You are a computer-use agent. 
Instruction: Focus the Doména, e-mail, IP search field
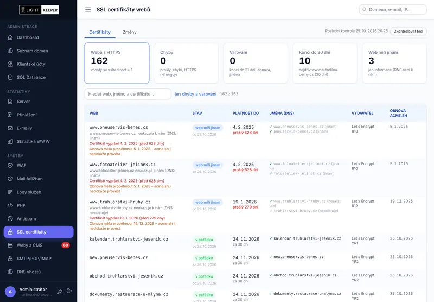tap(393, 9)
